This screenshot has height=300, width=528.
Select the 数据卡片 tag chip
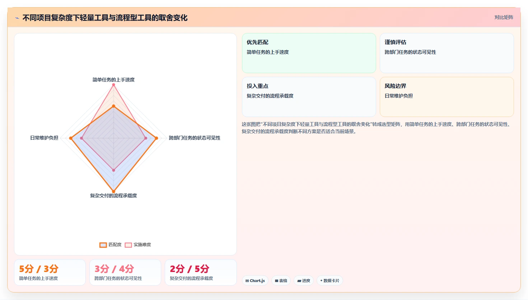330,281
